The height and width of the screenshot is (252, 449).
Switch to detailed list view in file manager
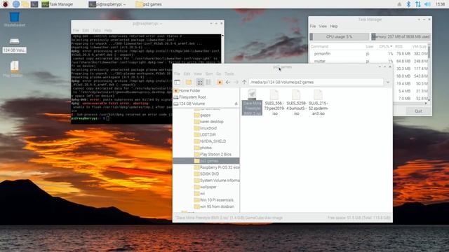(208, 83)
